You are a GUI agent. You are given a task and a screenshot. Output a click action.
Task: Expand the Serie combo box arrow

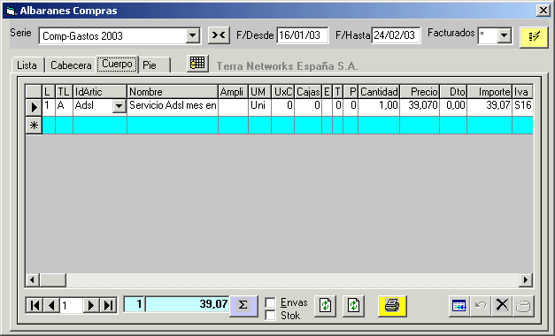192,35
